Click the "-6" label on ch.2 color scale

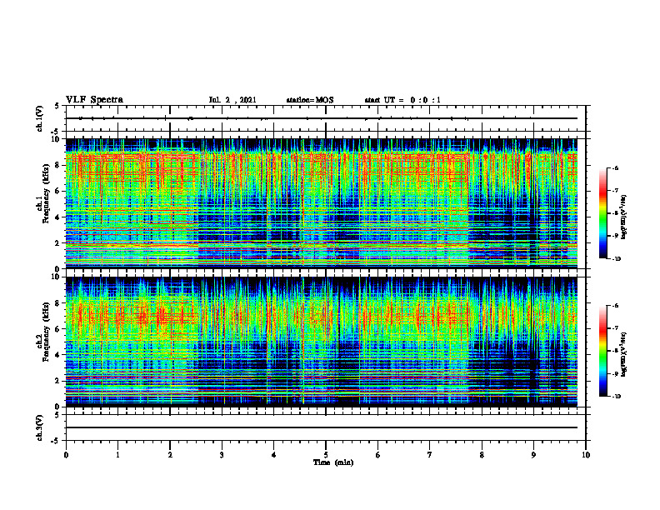point(615,306)
